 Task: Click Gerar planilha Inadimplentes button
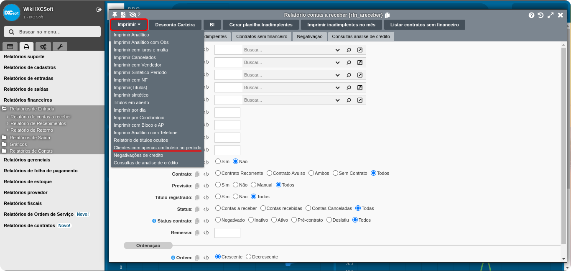261,25
